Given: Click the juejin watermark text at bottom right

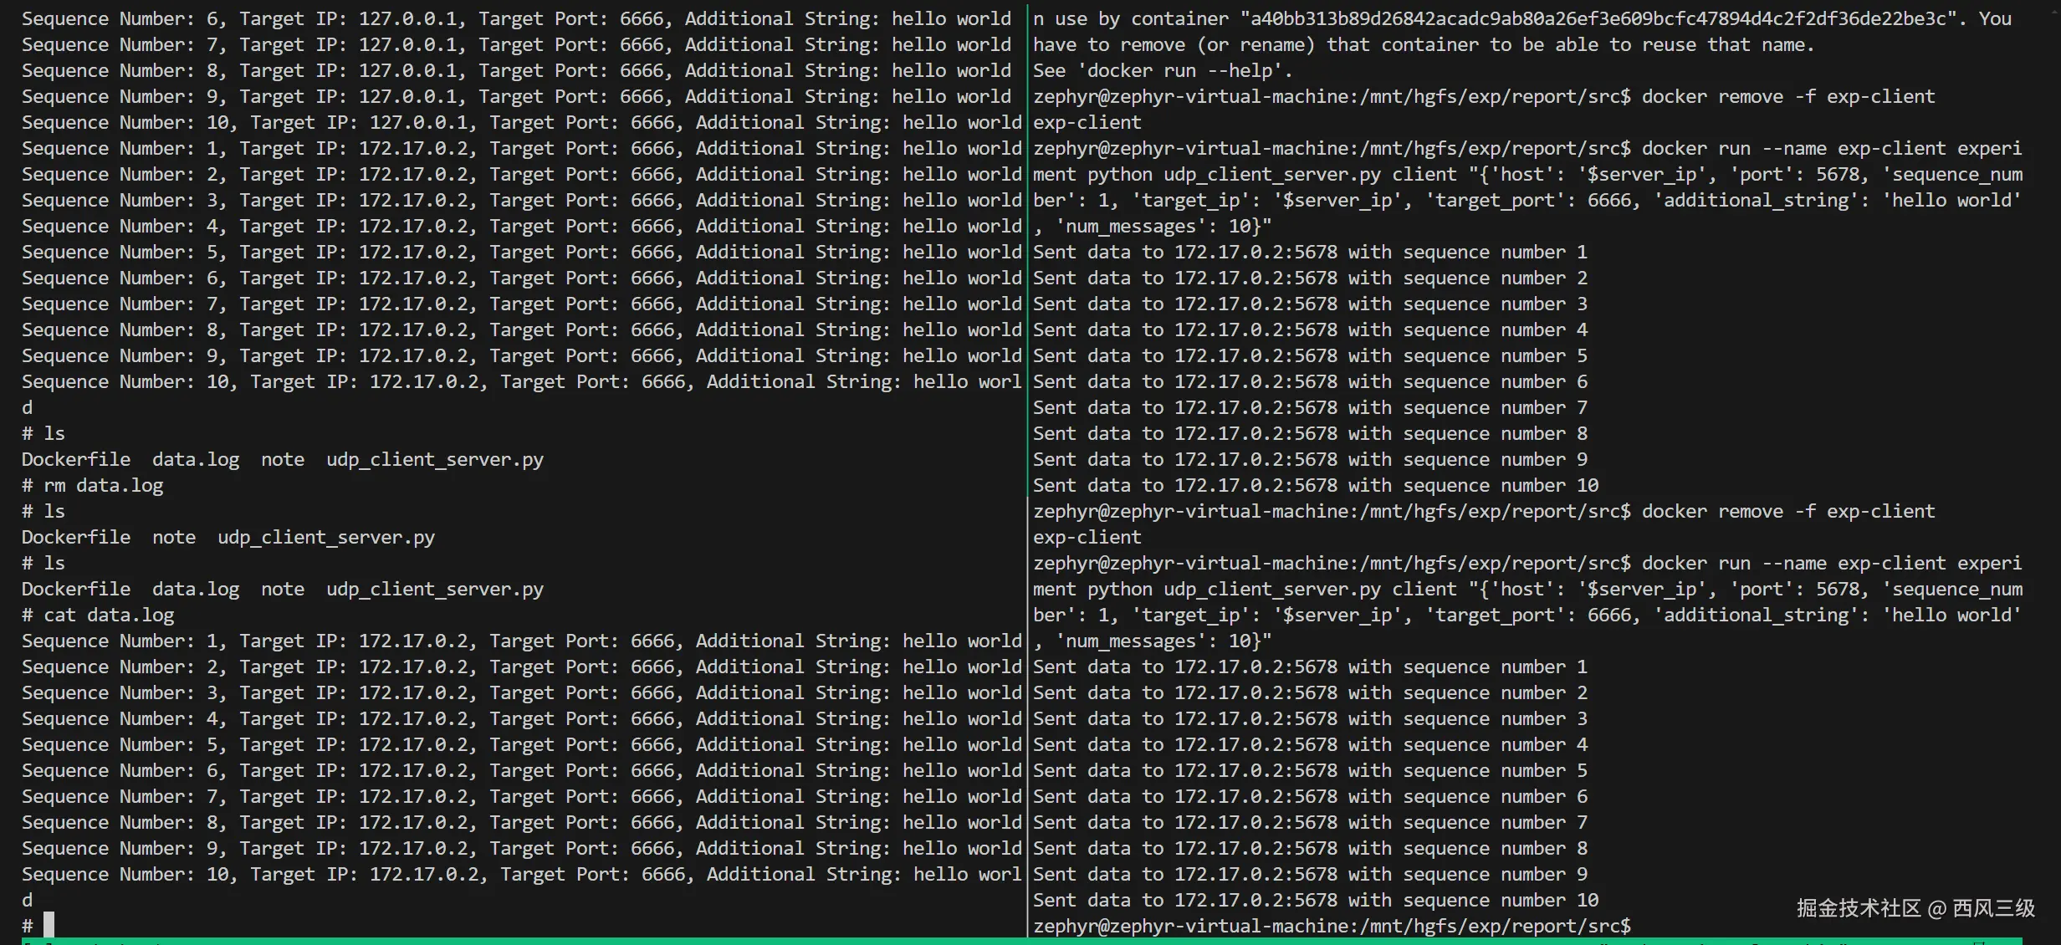Looking at the screenshot, I should (1915, 908).
